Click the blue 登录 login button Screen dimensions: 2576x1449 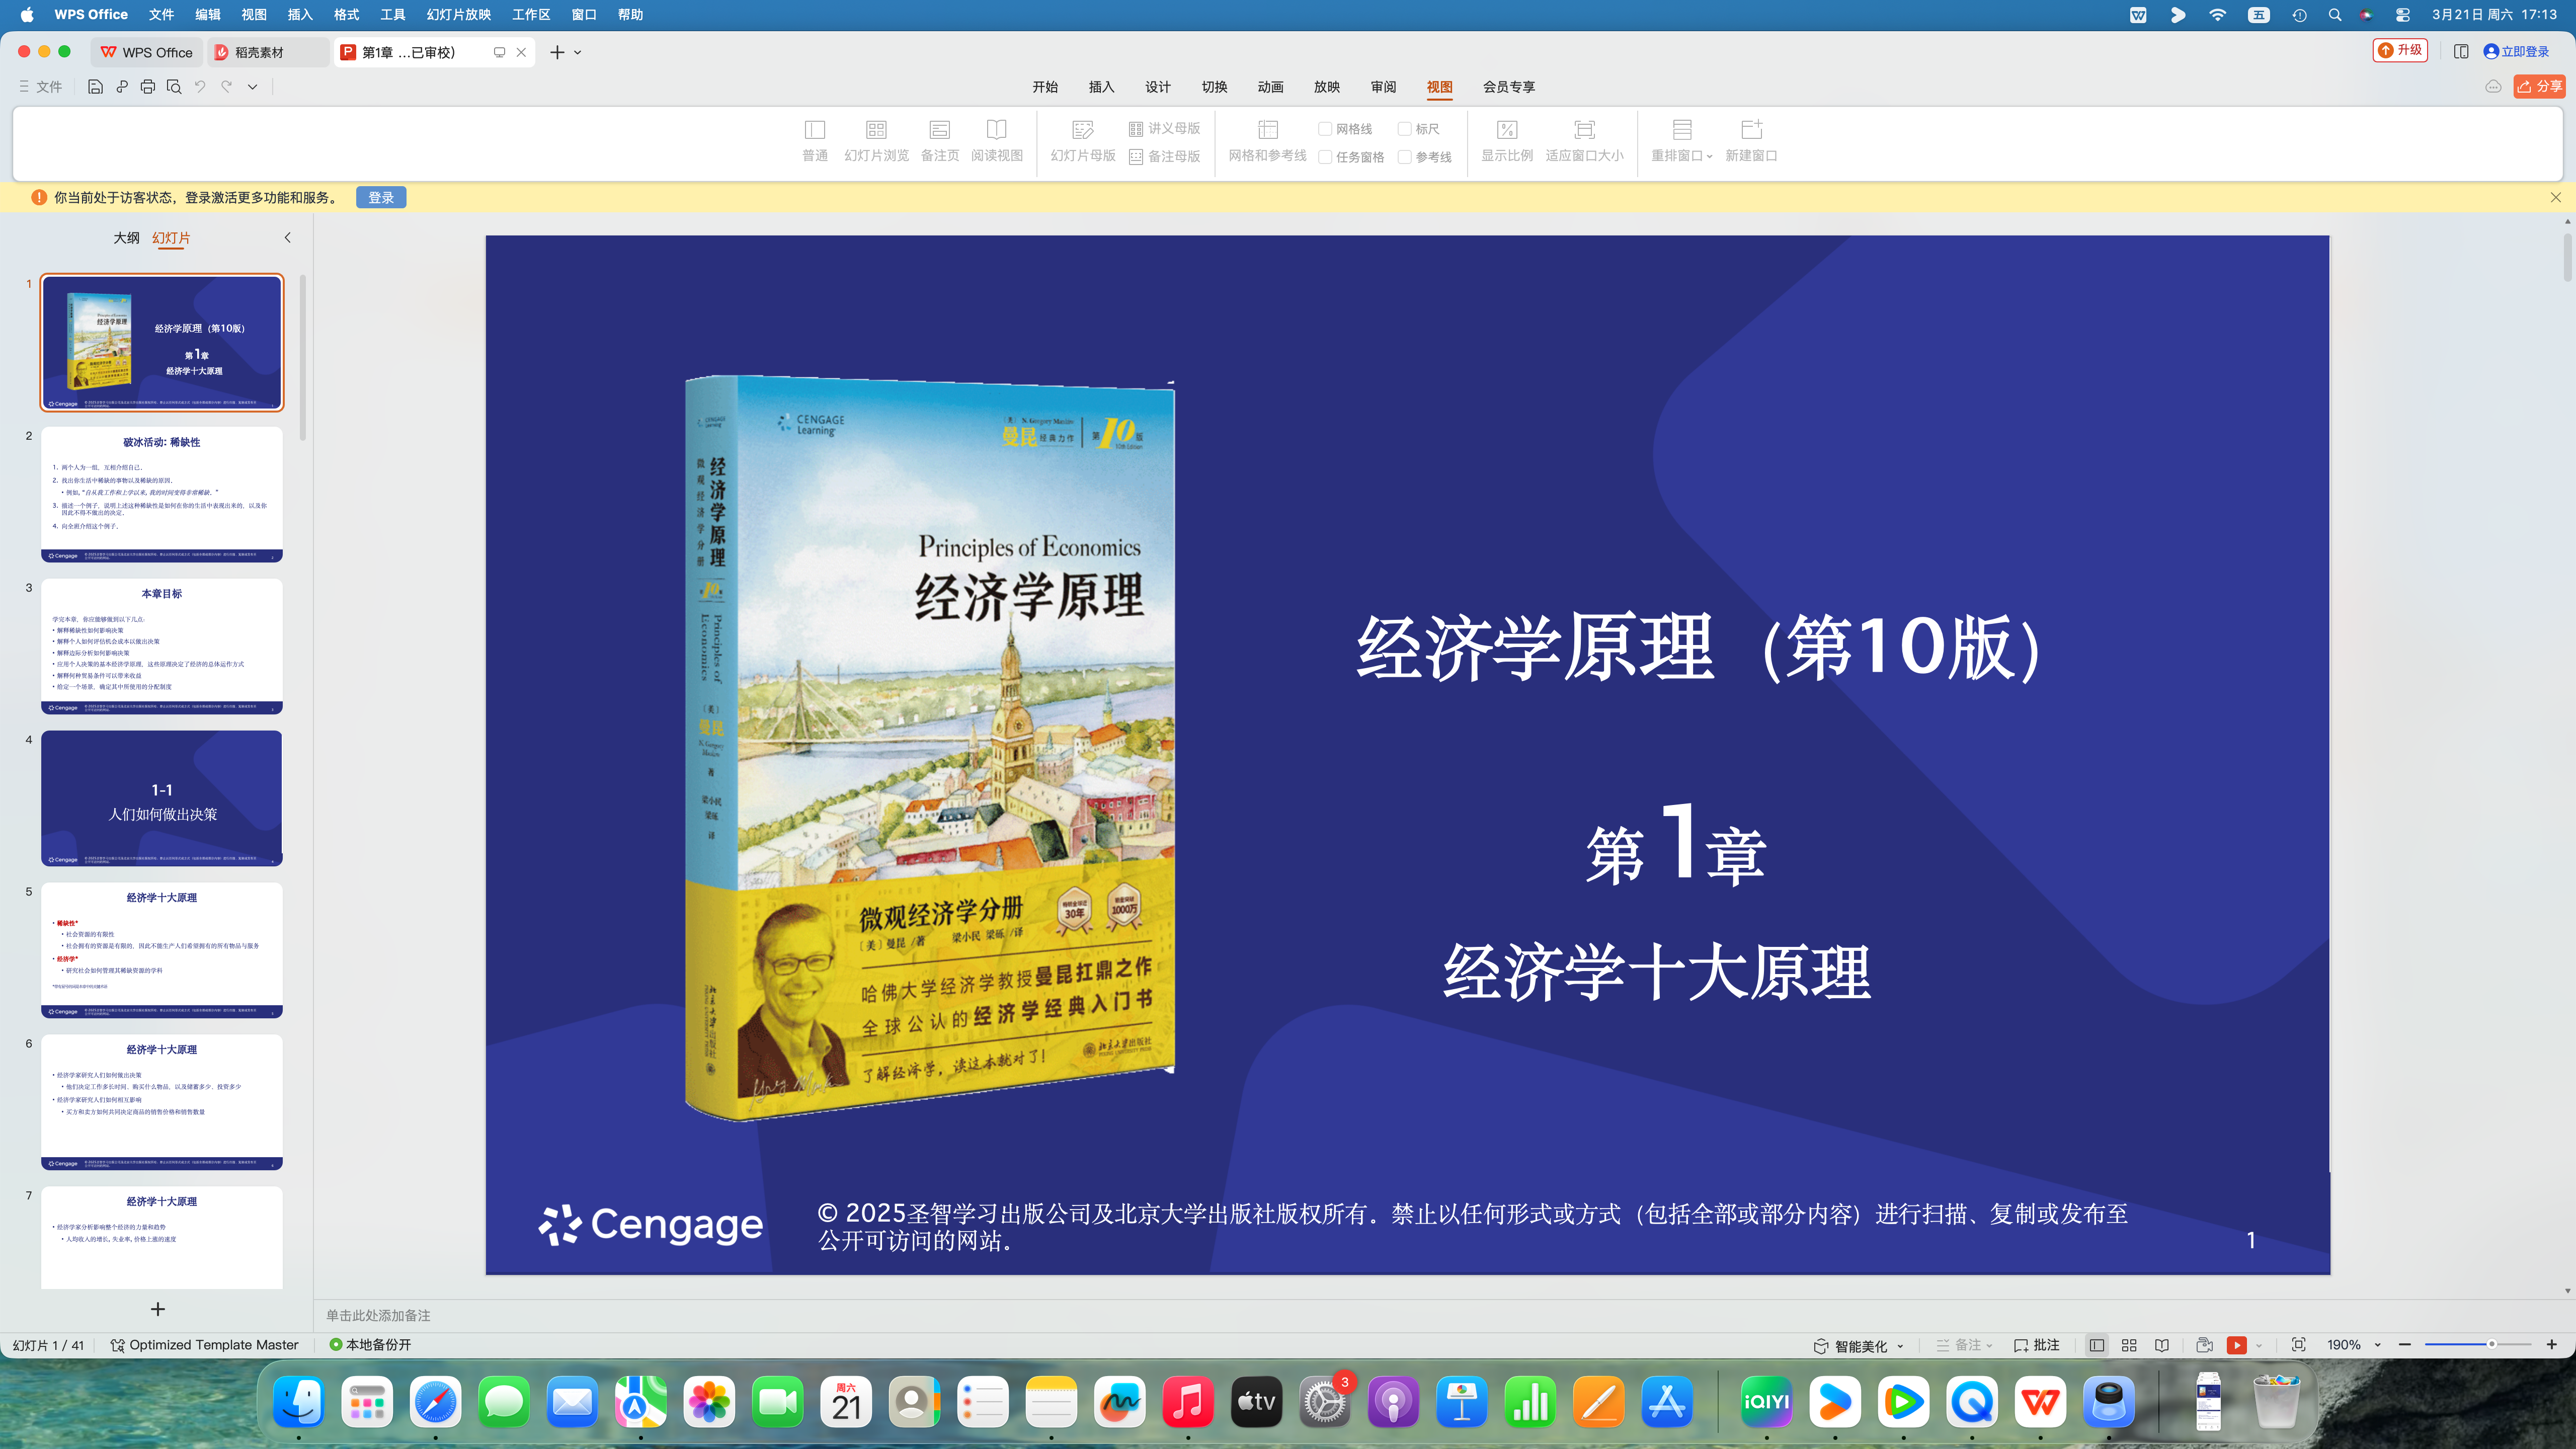[x=381, y=198]
